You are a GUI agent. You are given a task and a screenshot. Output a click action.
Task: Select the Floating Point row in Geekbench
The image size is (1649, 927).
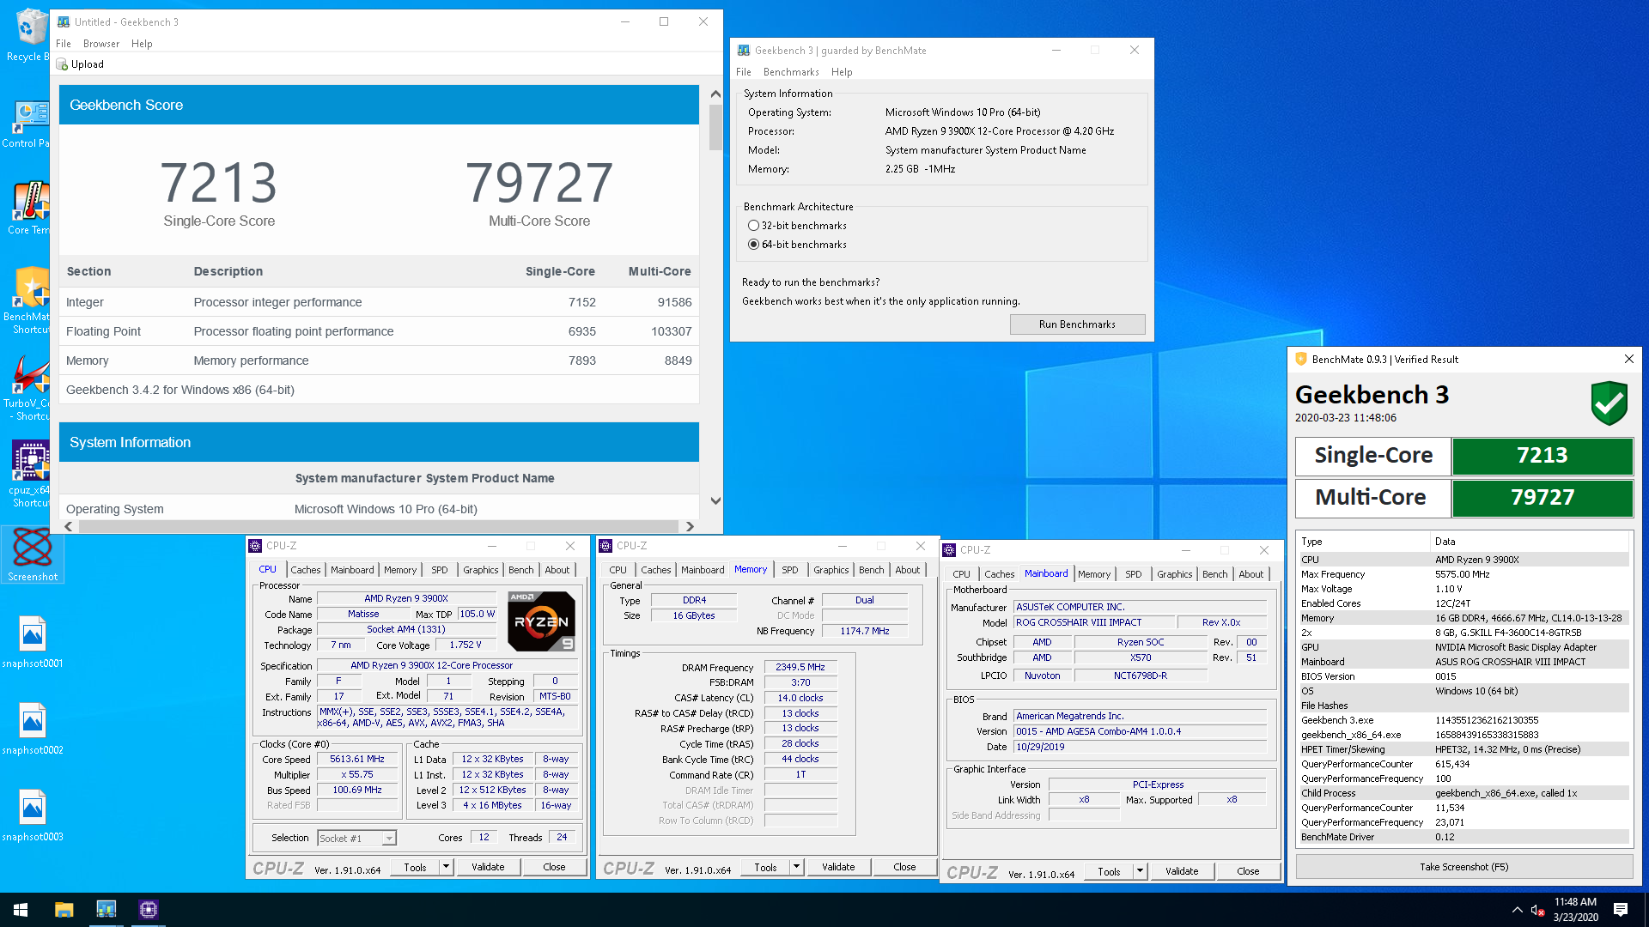379,331
